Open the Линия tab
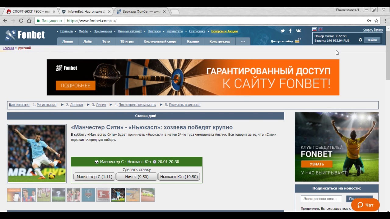Image resolution: width=390 pixels, height=219 pixels. [x=67, y=41]
